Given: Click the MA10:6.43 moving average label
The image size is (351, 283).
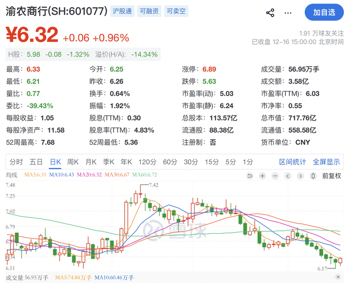Looking at the screenshot, I should click(61, 174).
